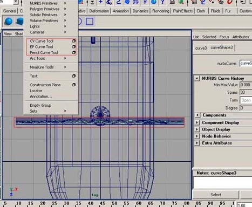The image size is (252, 207).
Task: Enable the snap to view planes icon
Action: (221, 2)
